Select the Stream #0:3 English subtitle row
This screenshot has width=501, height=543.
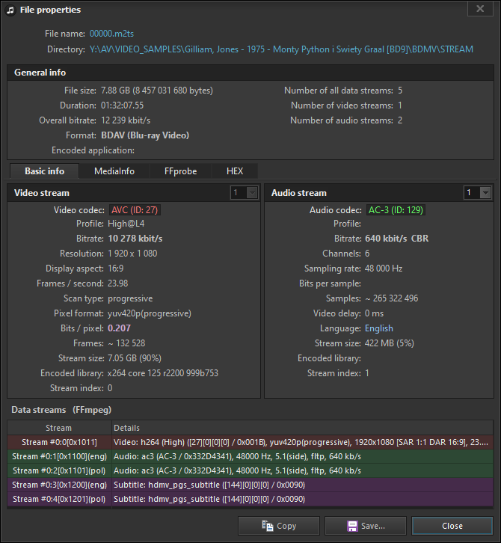pyautogui.click(x=59, y=485)
